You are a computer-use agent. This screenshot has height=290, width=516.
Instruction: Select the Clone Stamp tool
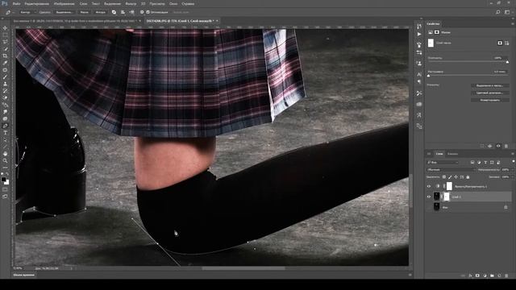point(5,84)
